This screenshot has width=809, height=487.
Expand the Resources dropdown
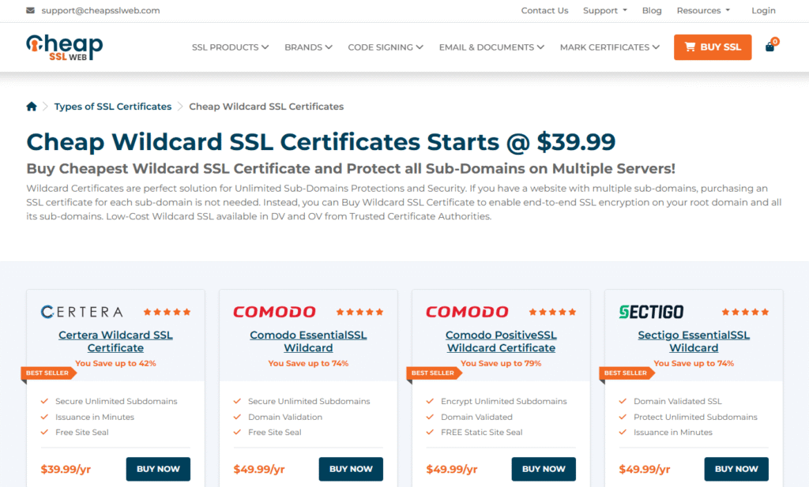click(702, 10)
